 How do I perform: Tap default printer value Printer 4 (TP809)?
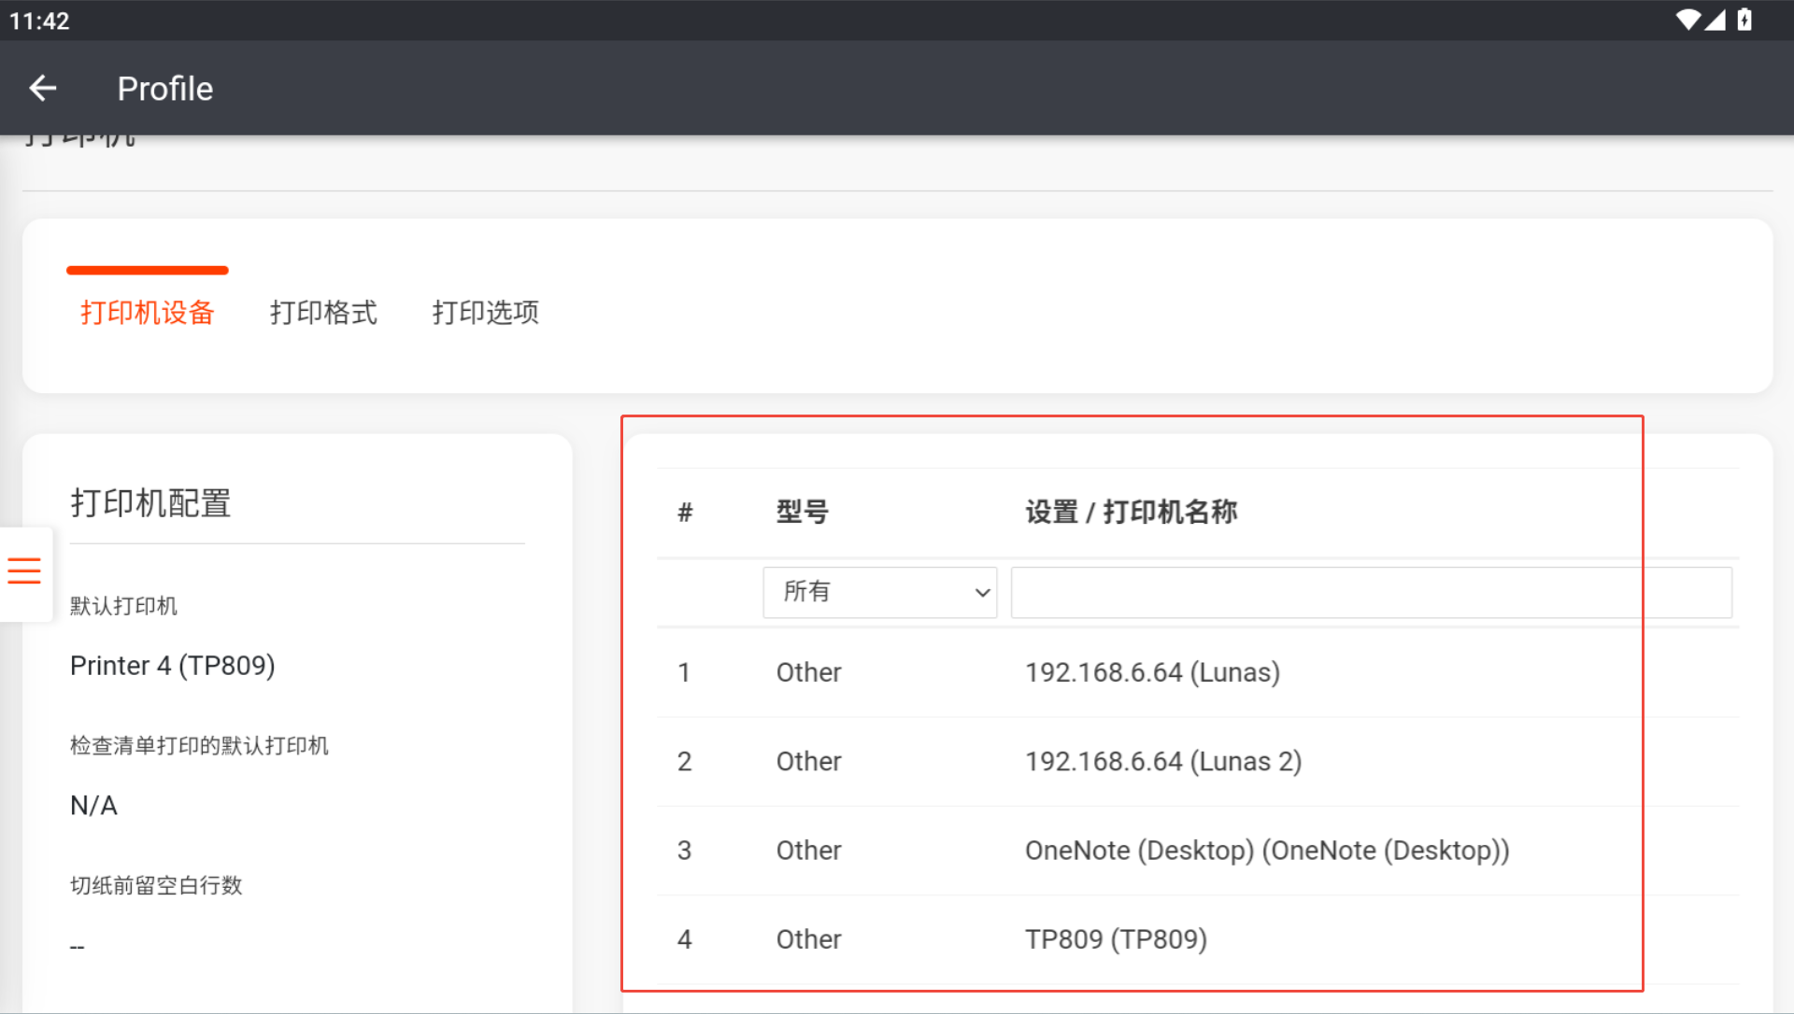(x=173, y=666)
